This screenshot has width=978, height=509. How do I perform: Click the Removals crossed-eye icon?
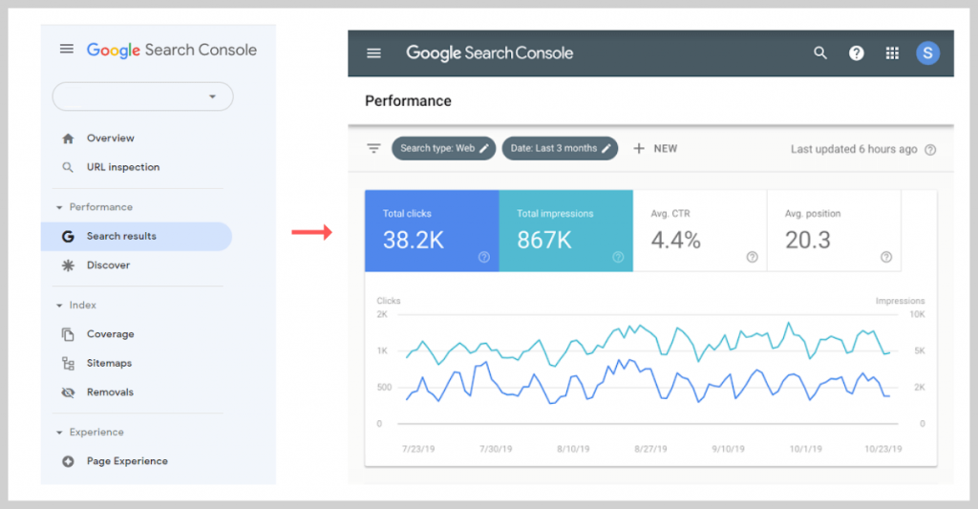[x=68, y=392]
